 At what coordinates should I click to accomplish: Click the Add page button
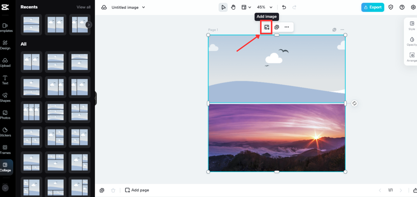tap(137, 190)
